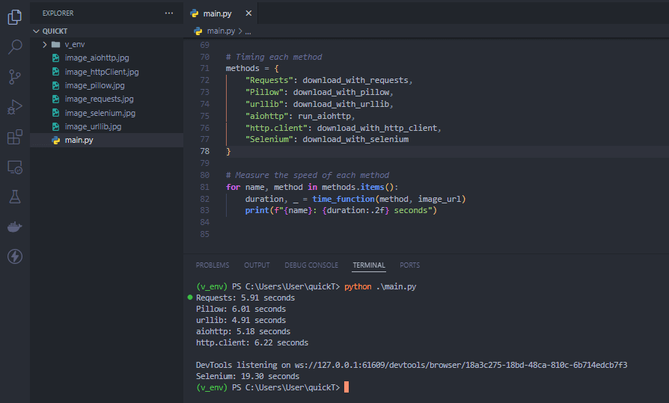Click terminal line 'Requests: 5.91 seconds'
669x403 pixels.
click(245, 298)
